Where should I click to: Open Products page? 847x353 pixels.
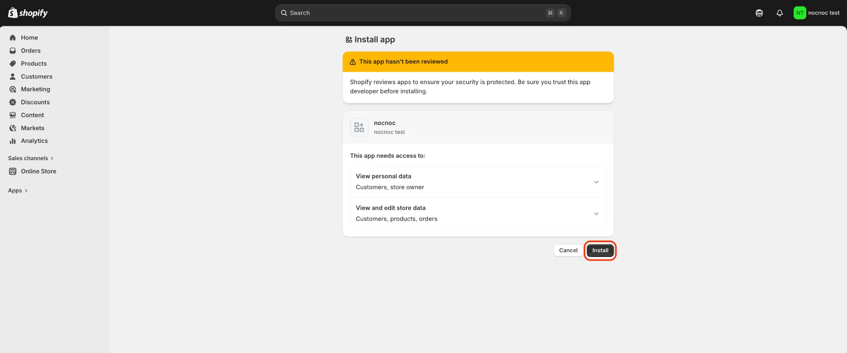point(34,64)
